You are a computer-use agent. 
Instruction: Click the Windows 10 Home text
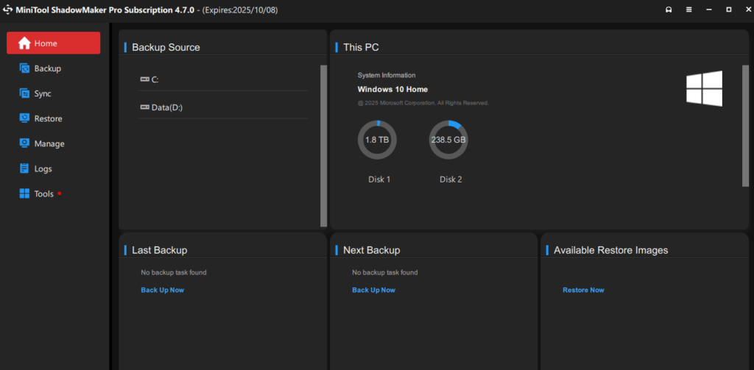[x=393, y=90]
